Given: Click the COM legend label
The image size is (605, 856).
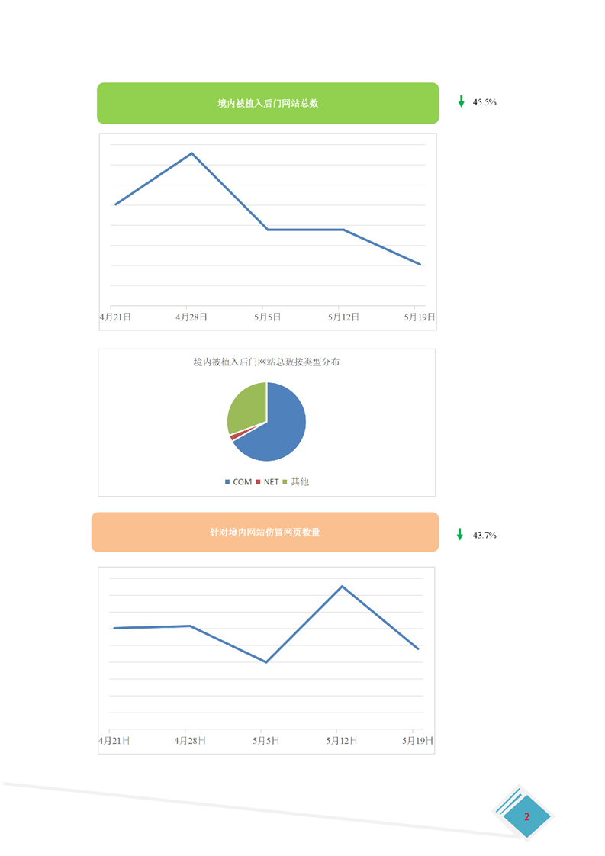Looking at the screenshot, I should click(x=242, y=482).
